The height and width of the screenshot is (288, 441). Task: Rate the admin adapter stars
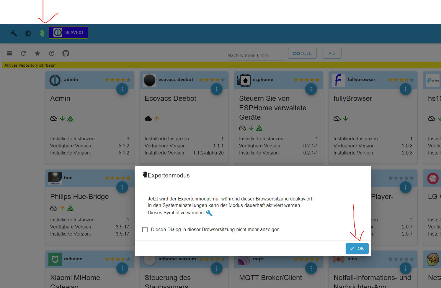[118, 80]
